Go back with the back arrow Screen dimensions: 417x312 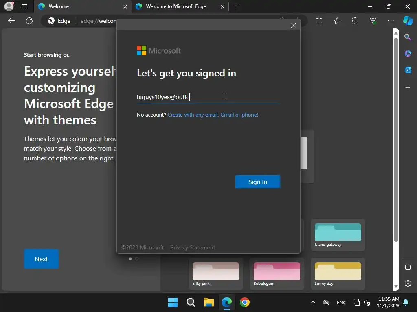coord(11,21)
